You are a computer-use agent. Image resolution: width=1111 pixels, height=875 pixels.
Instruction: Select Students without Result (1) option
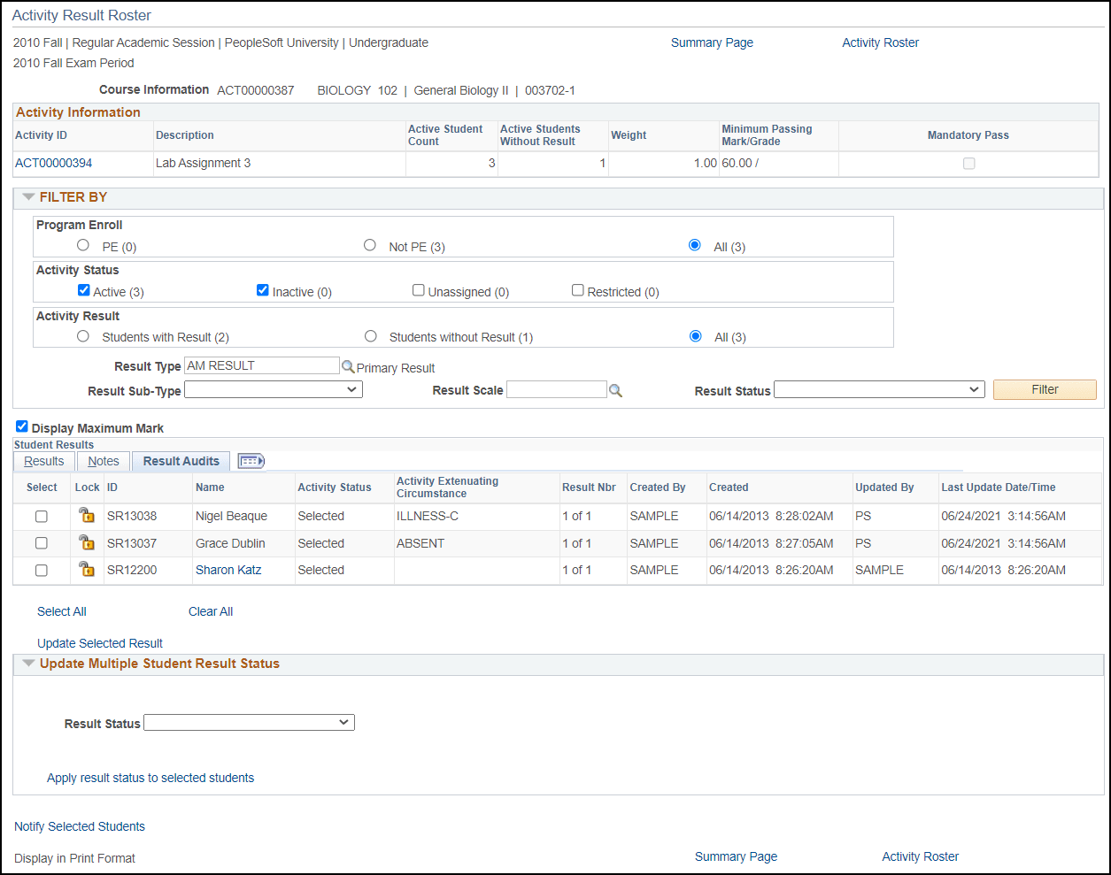coord(371,336)
